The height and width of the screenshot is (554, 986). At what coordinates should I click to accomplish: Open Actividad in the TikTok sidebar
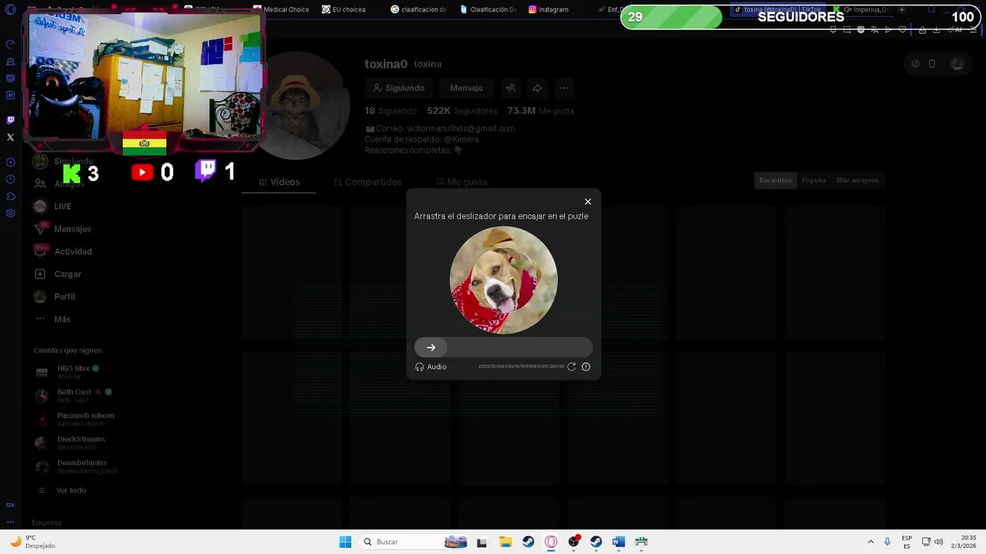click(x=62, y=252)
